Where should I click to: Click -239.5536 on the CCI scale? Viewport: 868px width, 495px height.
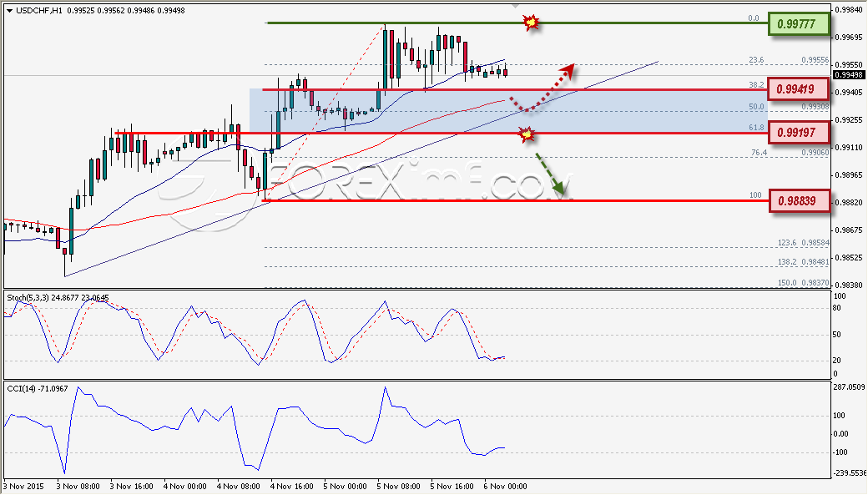tap(849, 472)
